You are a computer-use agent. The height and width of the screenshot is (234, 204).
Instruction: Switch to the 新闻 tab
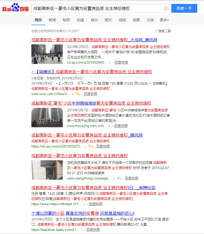[52, 20]
